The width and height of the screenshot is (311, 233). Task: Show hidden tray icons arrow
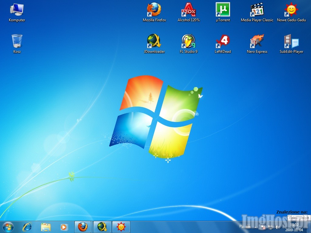tap(256, 227)
